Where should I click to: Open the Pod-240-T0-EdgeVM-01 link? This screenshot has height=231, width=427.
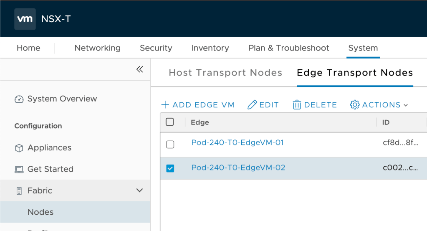237,142
